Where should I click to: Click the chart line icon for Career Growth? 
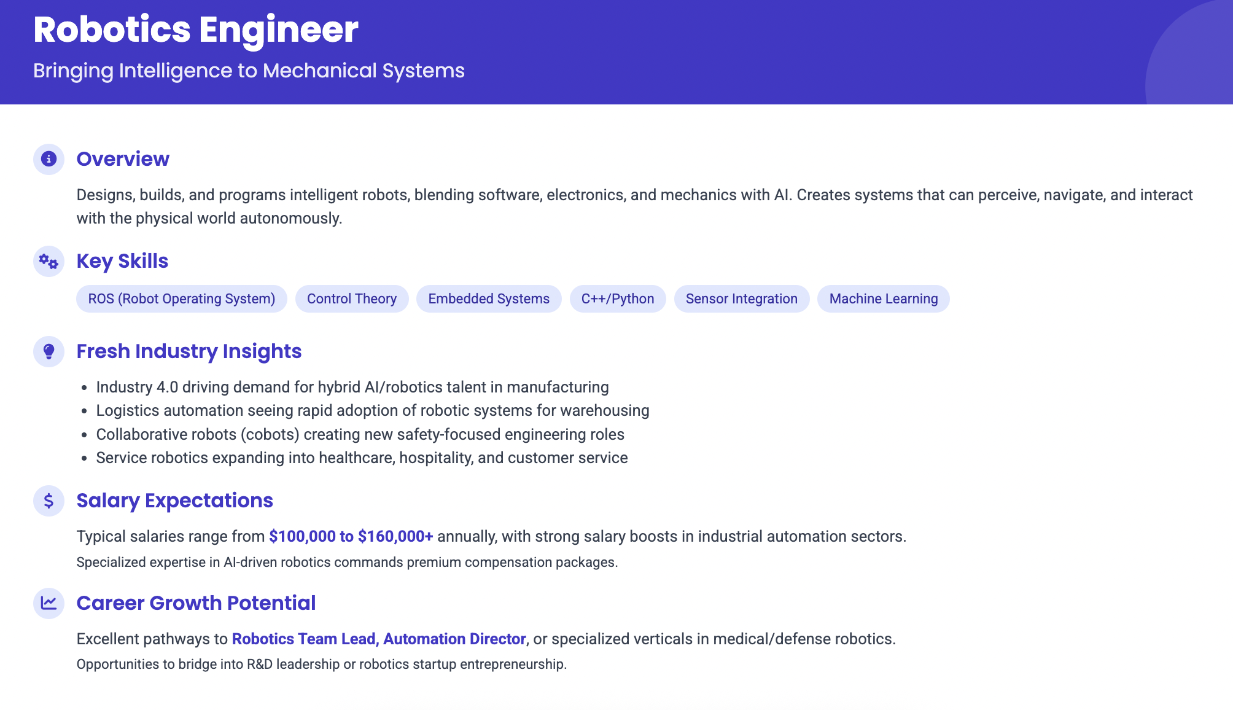point(49,603)
